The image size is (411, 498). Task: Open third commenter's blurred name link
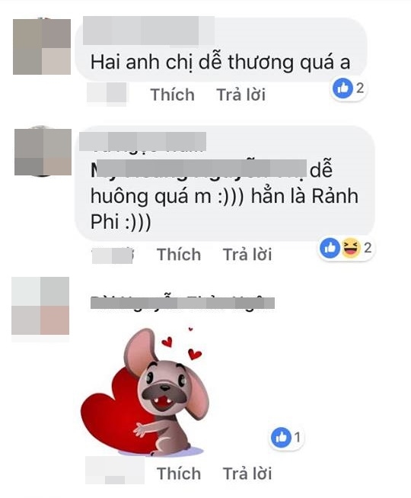(x=183, y=303)
